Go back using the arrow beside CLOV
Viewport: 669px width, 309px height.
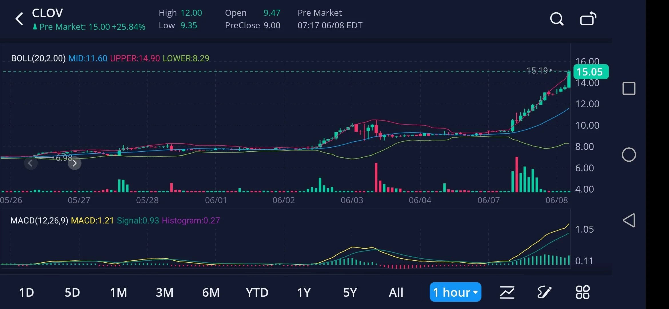tap(19, 19)
